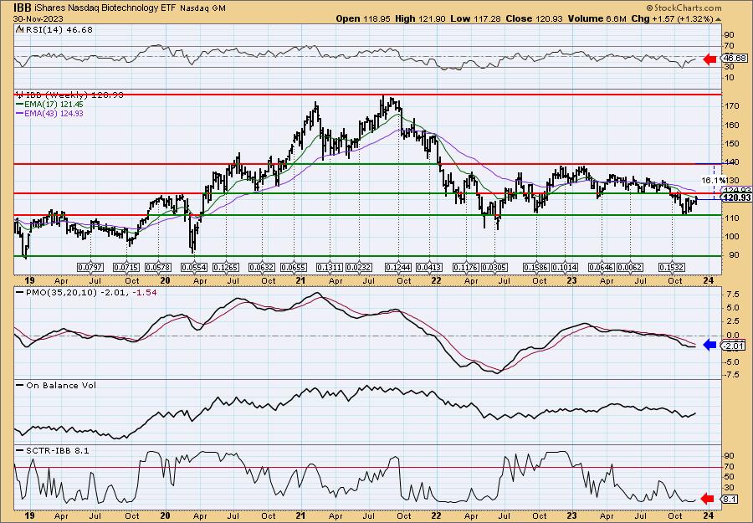The height and width of the screenshot is (523, 753).
Task: Select the Low 117.28 value
Action: (475, 18)
